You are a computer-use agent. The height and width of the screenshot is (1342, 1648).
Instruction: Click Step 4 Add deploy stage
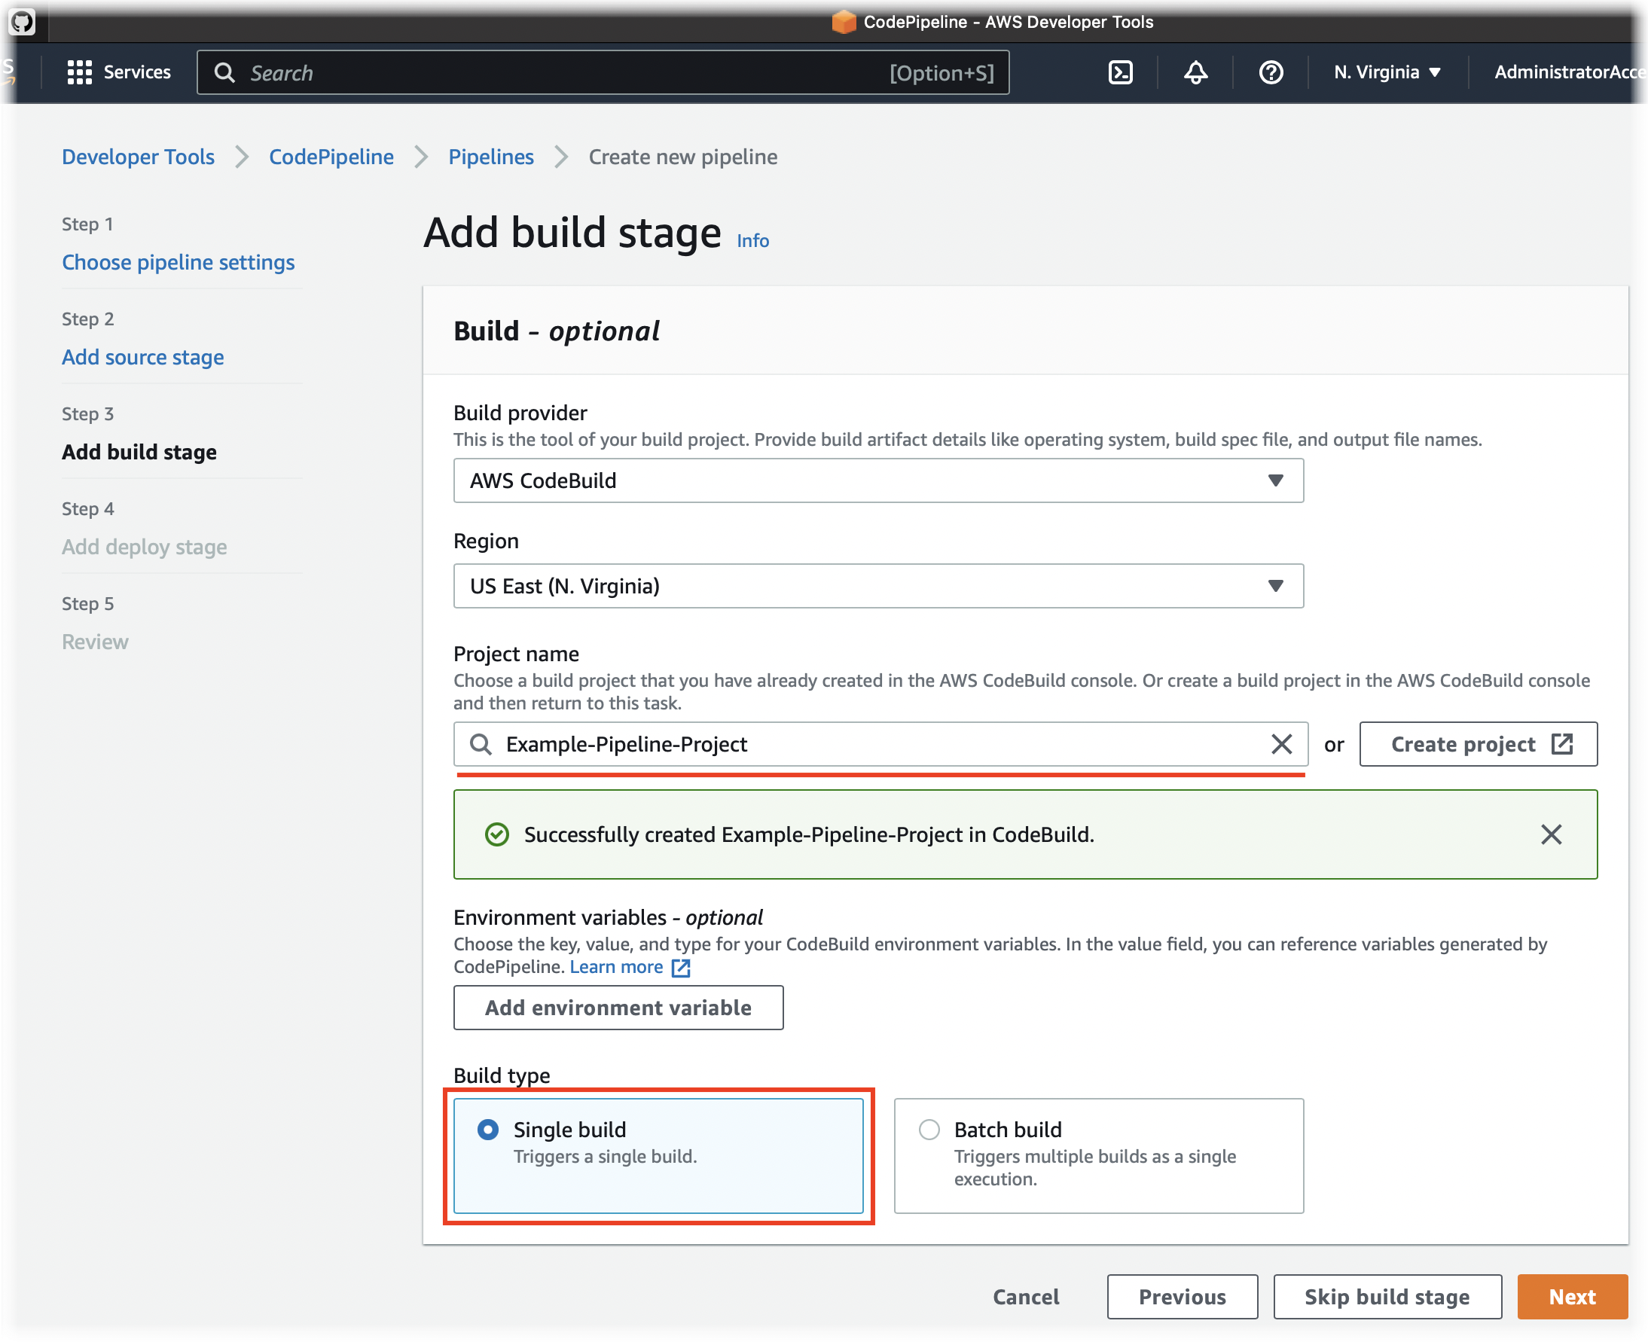145,547
